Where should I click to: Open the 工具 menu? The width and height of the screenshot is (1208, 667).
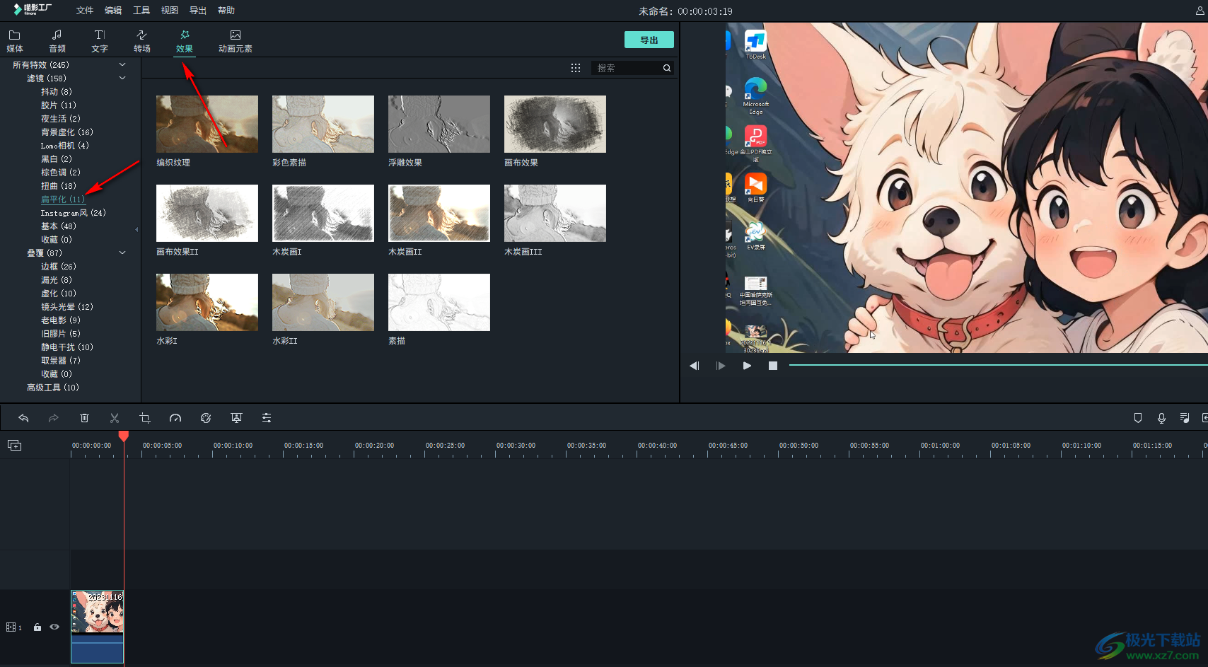click(141, 11)
